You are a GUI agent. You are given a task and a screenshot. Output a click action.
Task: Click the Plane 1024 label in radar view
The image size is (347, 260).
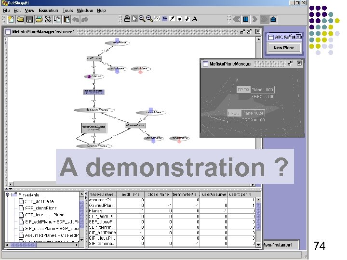(253, 113)
